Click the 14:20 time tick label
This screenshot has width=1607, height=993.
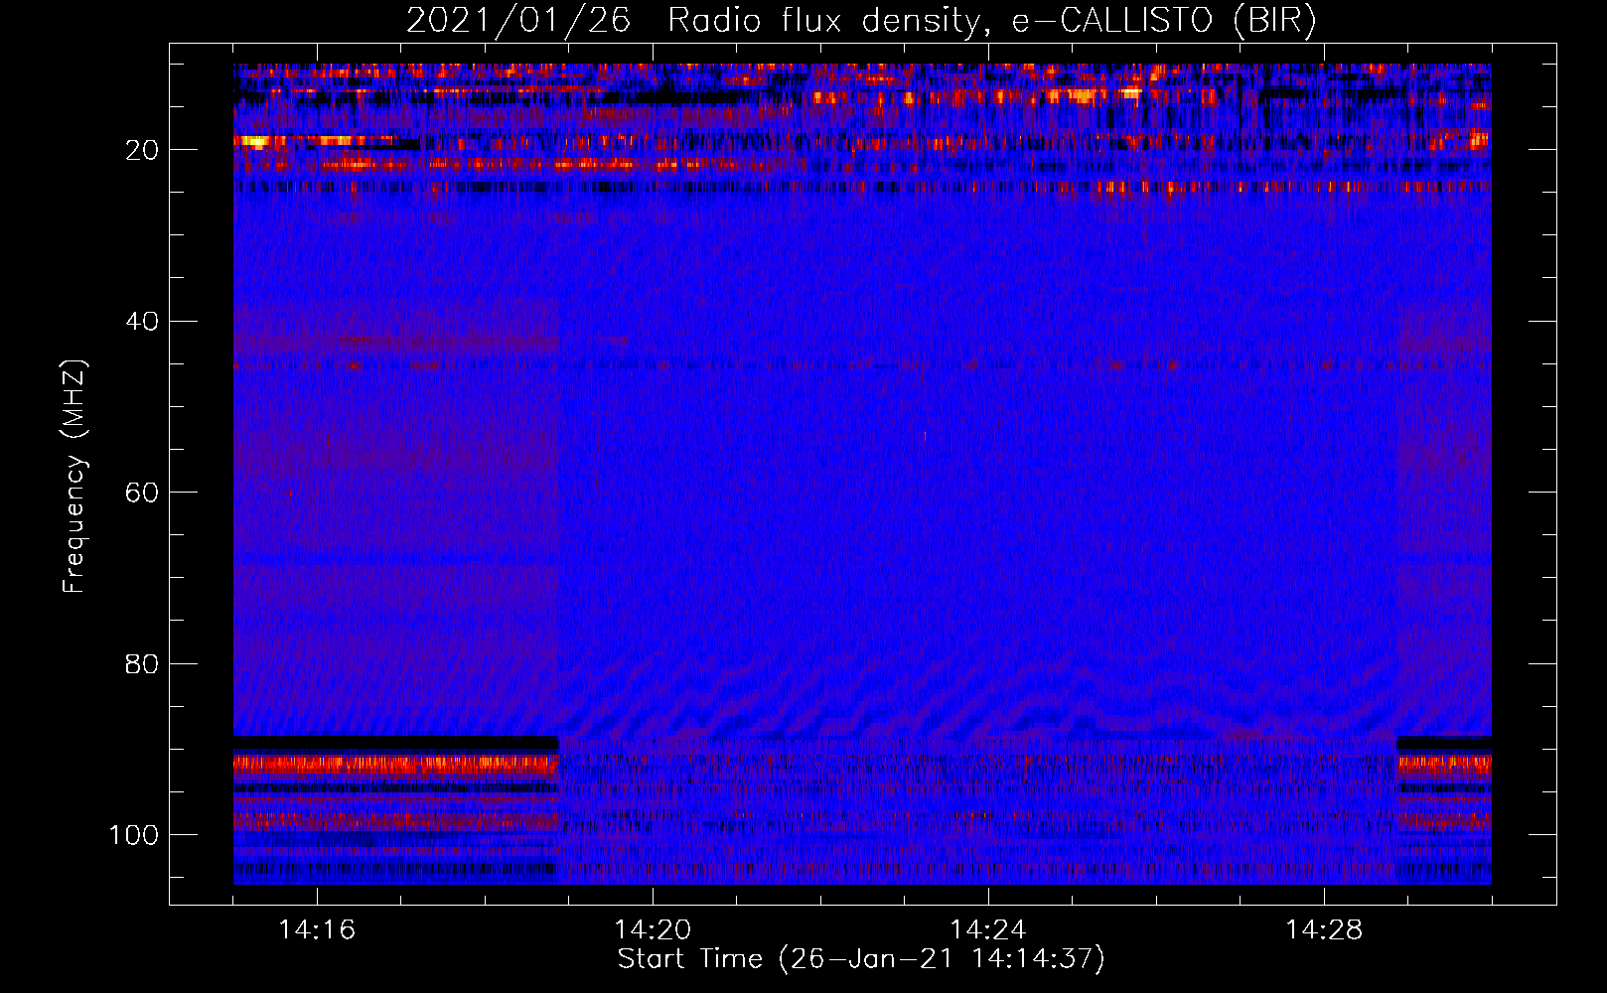653,930
